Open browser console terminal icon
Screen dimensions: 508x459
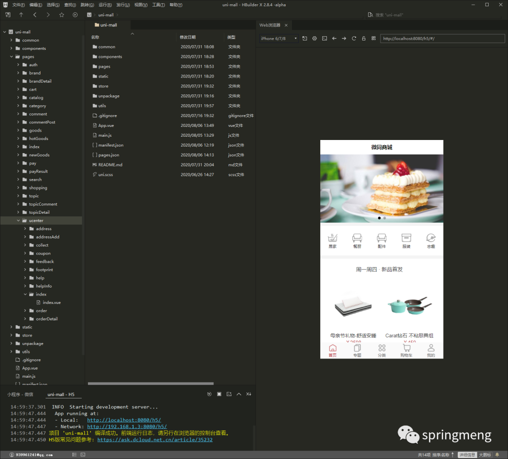pyautogui.click(x=324, y=39)
